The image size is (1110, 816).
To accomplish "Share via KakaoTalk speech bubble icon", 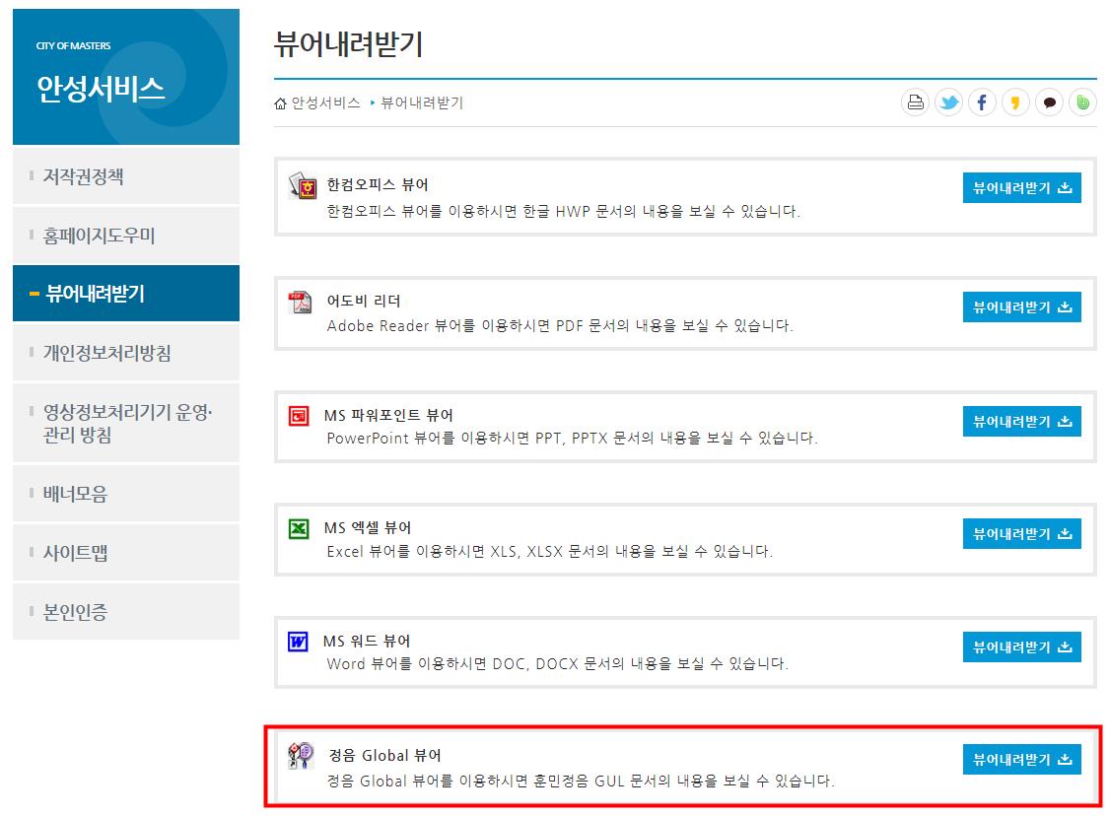I will [x=1049, y=102].
